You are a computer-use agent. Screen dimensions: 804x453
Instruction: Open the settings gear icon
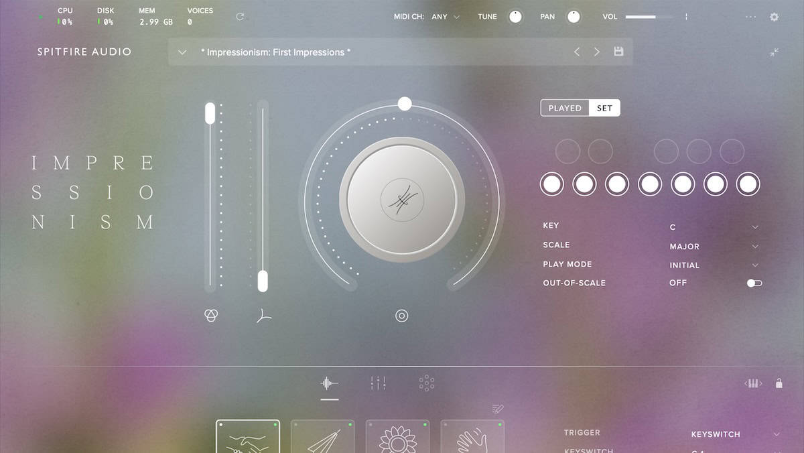click(x=774, y=17)
